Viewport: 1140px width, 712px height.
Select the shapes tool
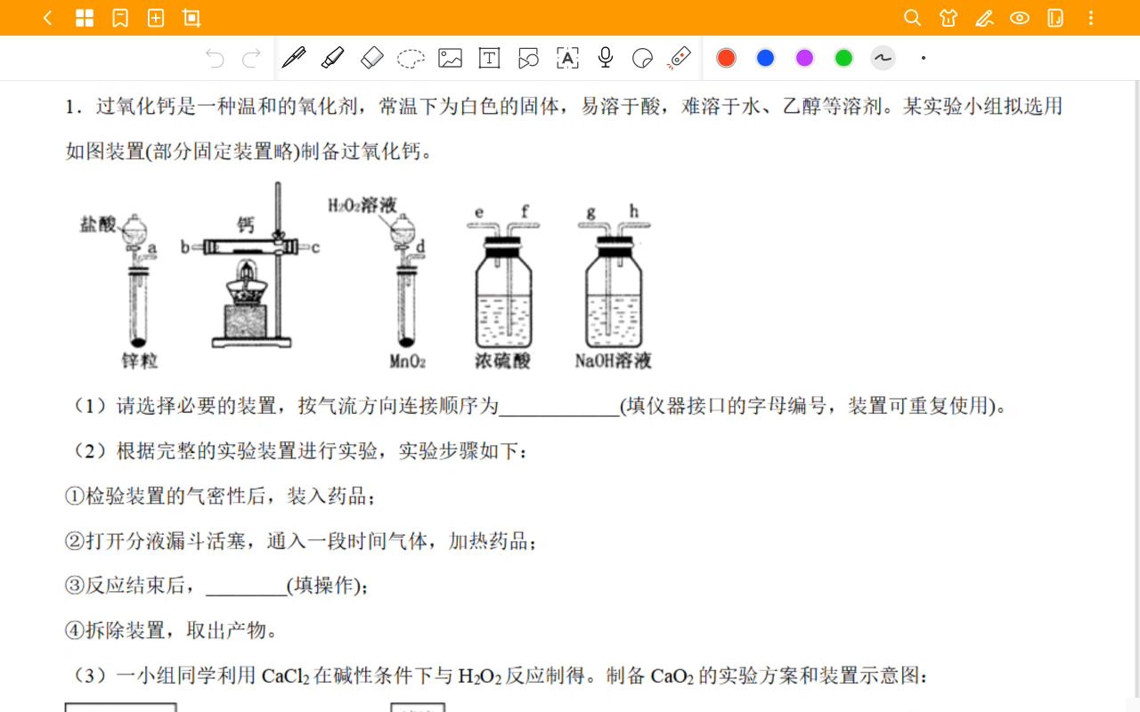pos(528,59)
